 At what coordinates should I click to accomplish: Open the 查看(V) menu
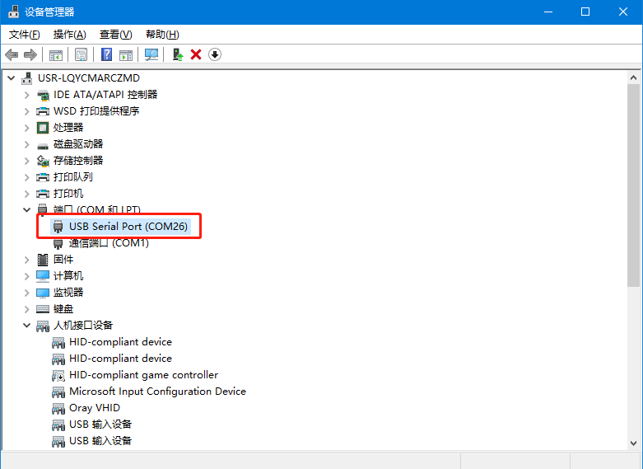pyautogui.click(x=115, y=34)
